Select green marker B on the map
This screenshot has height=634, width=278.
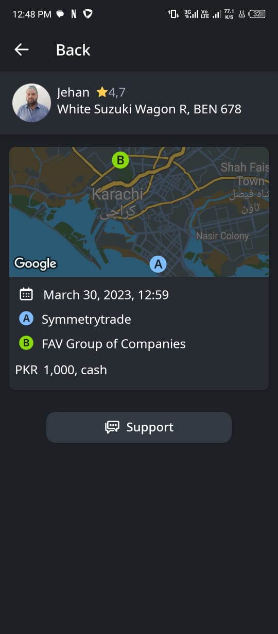(x=120, y=160)
